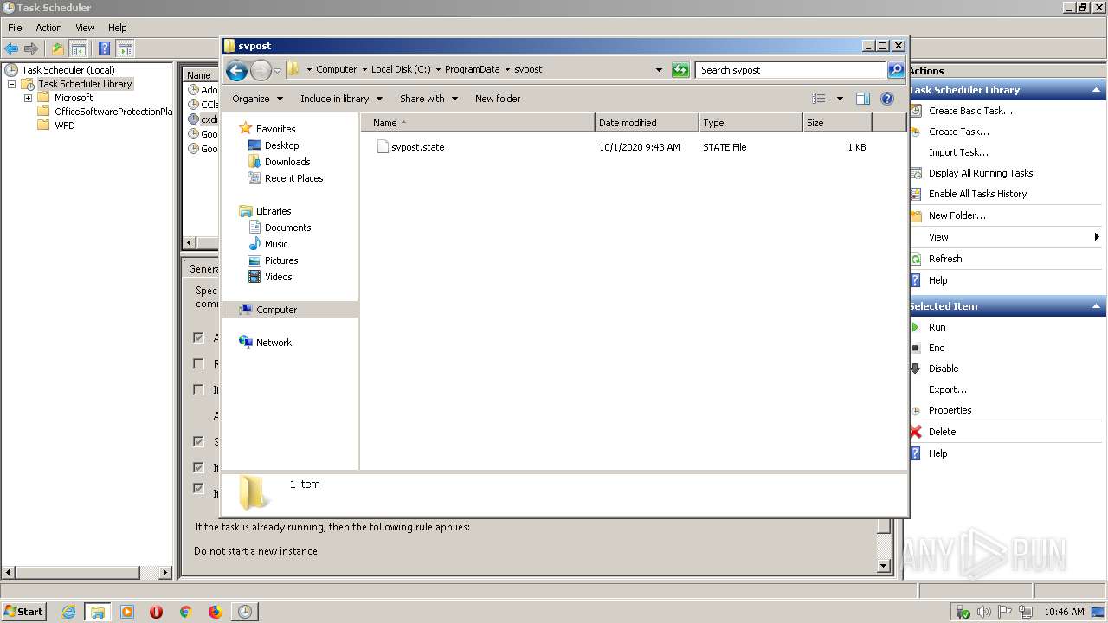Click Enable All Tasks History
This screenshot has height=623, width=1108.
[x=977, y=194]
